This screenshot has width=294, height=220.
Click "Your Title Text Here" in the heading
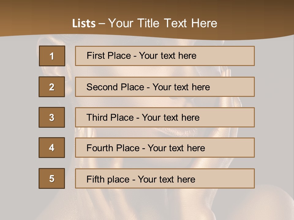(163, 24)
